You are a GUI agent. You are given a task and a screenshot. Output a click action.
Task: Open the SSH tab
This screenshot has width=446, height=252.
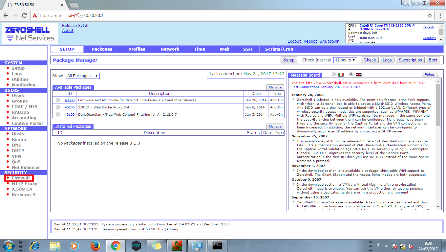248,49
